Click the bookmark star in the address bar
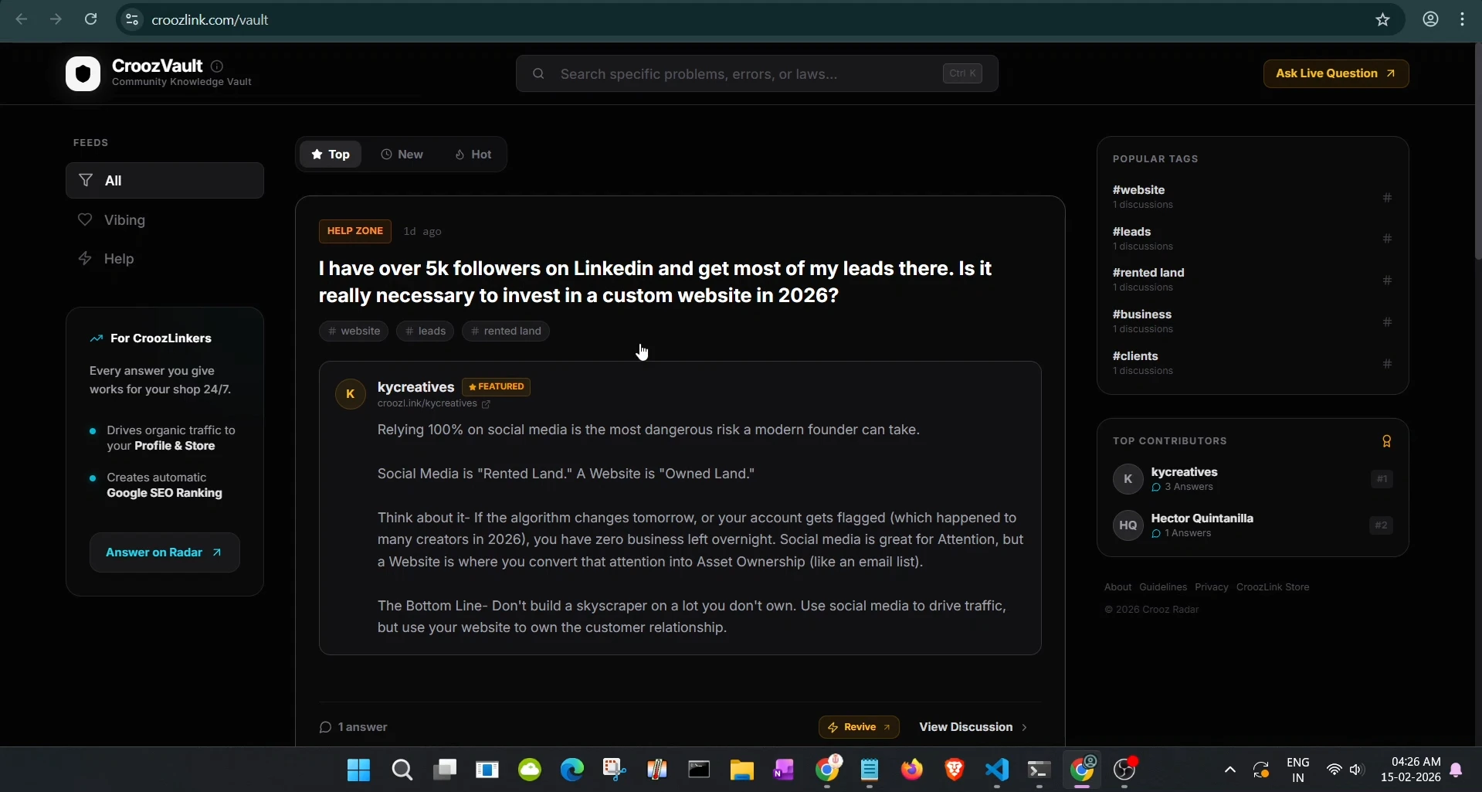The image size is (1482, 792). click(x=1382, y=19)
